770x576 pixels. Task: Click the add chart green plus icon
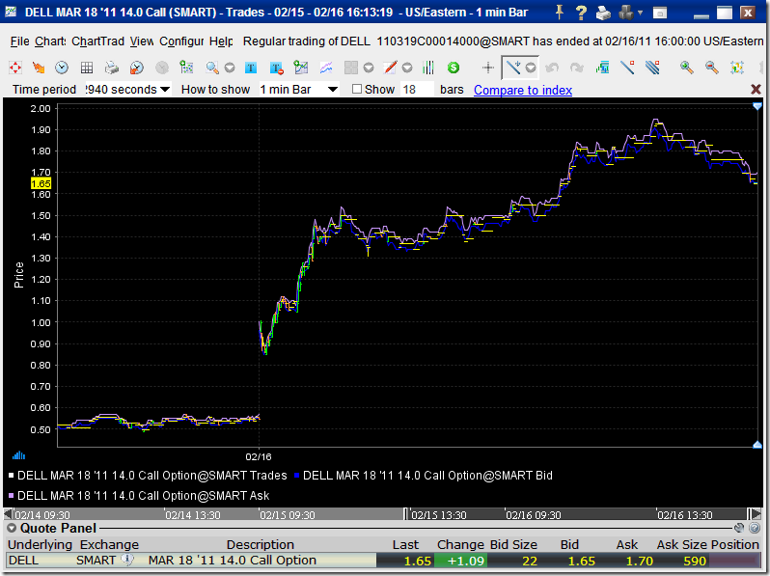300,68
